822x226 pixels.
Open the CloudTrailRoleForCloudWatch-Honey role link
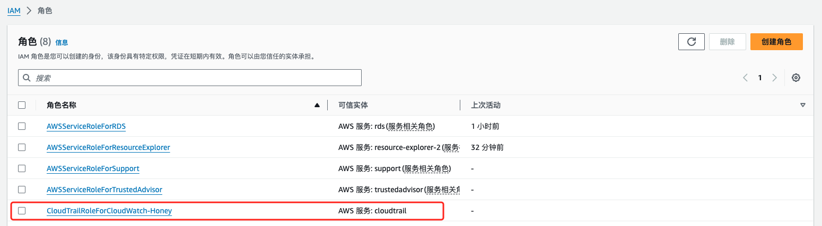click(x=109, y=211)
